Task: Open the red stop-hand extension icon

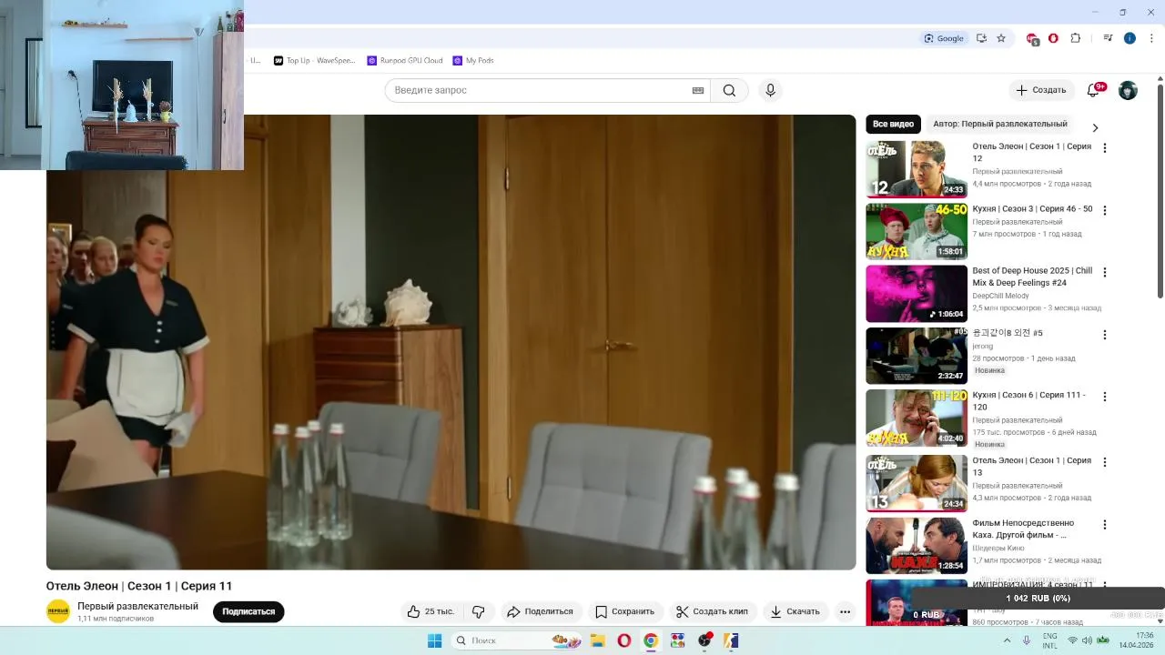Action: point(1053,38)
